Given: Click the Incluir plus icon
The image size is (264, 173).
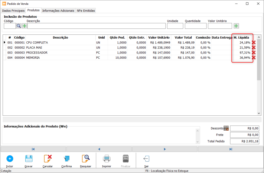Looking at the screenshot, I should (x=10, y=159).
